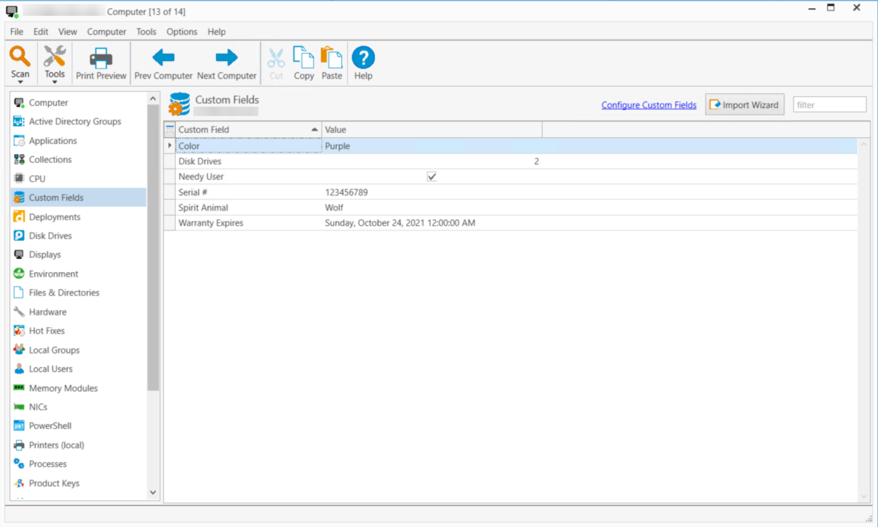Screen dimensions: 878x527
Task: Click Configure Custom Fields link
Action: point(649,105)
